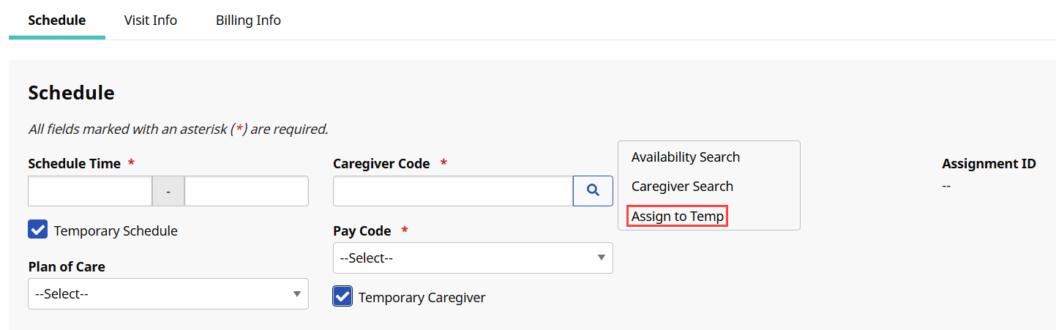Screen dimensions: 1056x330
Task: Expand the Plan of Care dropdown
Action: click(x=168, y=294)
